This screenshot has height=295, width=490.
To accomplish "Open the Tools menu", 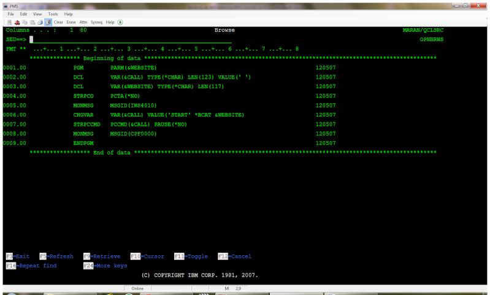I will pos(53,14).
